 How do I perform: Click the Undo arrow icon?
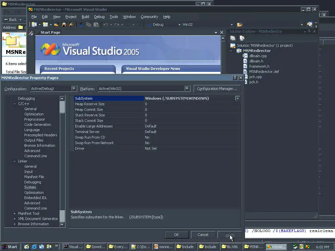pos(106,25)
